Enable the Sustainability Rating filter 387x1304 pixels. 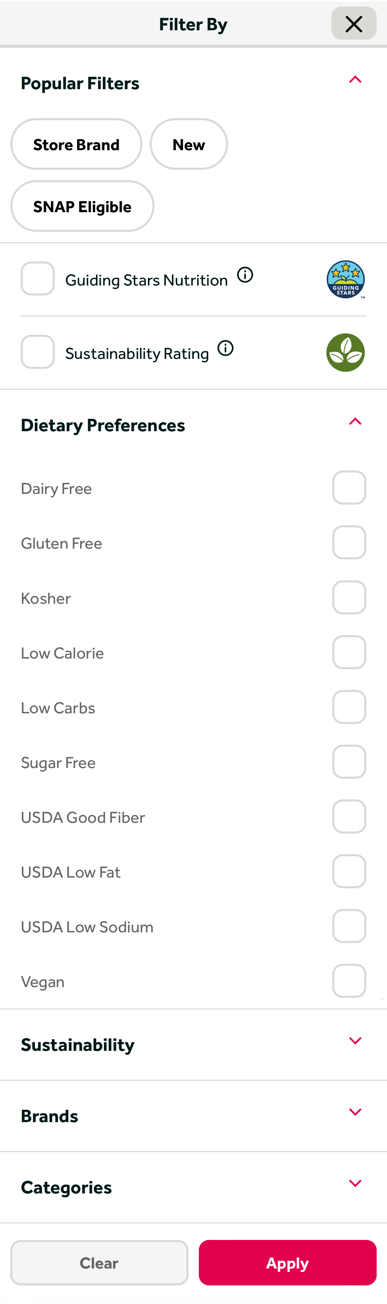click(x=37, y=352)
